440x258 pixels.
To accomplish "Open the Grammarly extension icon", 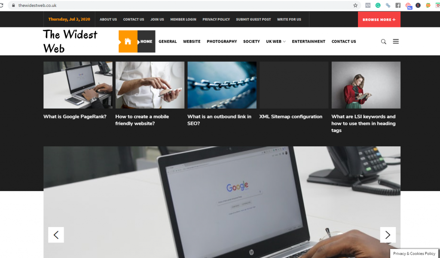I will pos(378,5).
